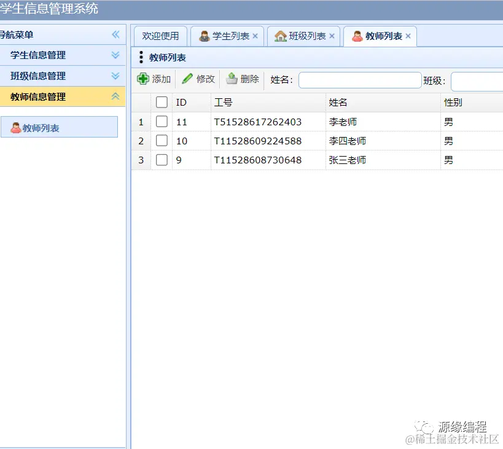
Task: Expand the 班级信息管理 section chevron
Action: point(116,76)
